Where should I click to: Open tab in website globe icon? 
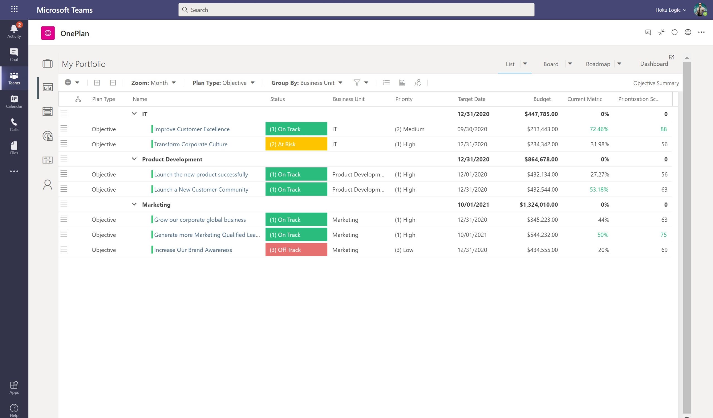[688, 32]
